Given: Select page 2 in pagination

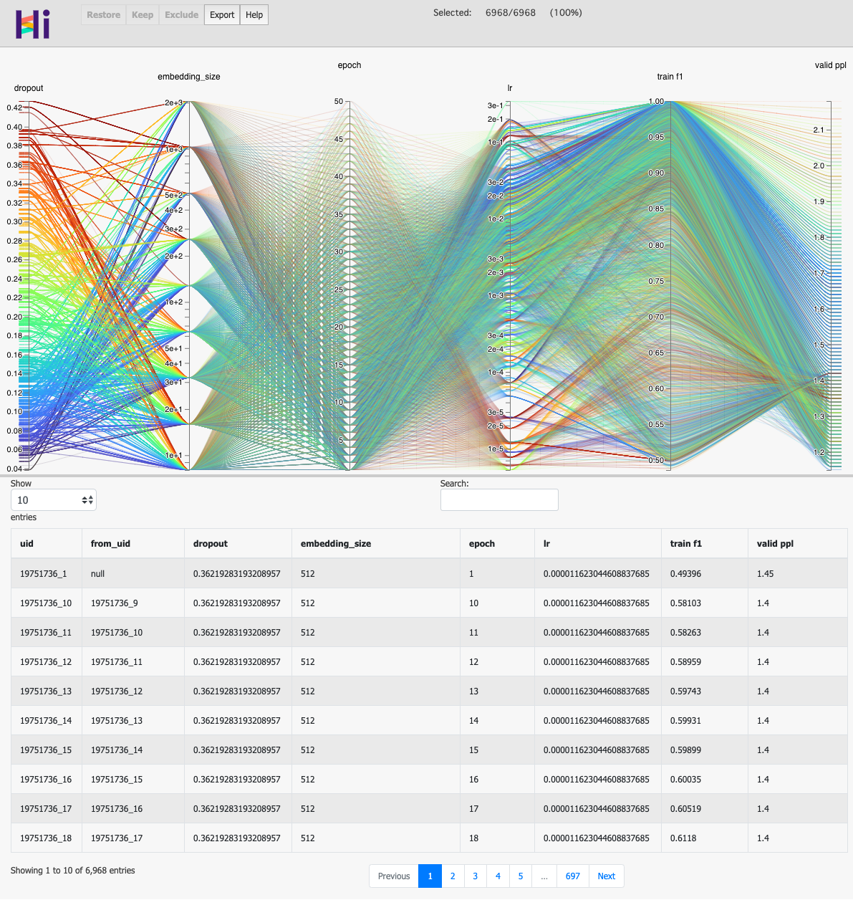Looking at the screenshot, I should [452, 876].
